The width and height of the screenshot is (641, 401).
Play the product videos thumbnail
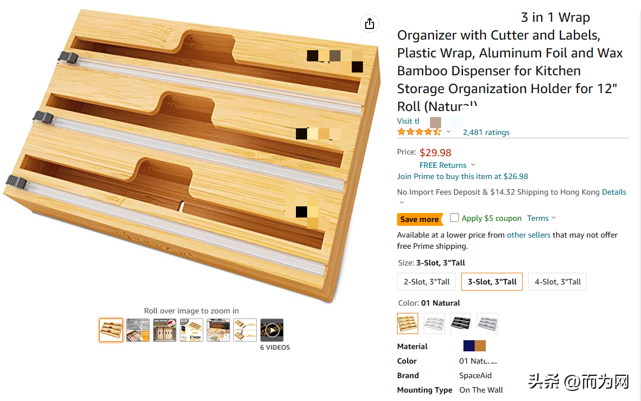[x=272, y=330]
